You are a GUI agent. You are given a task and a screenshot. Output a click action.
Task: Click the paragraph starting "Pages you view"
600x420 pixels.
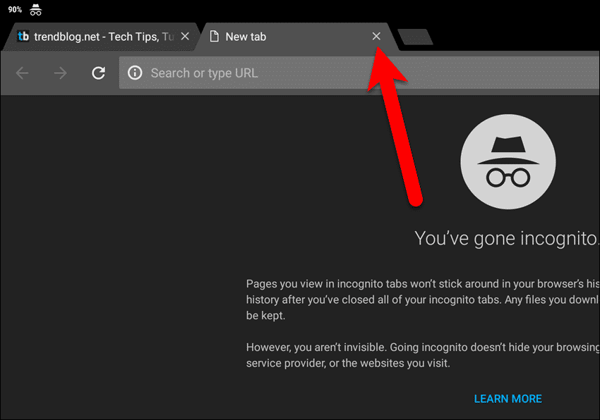(421, 300)
